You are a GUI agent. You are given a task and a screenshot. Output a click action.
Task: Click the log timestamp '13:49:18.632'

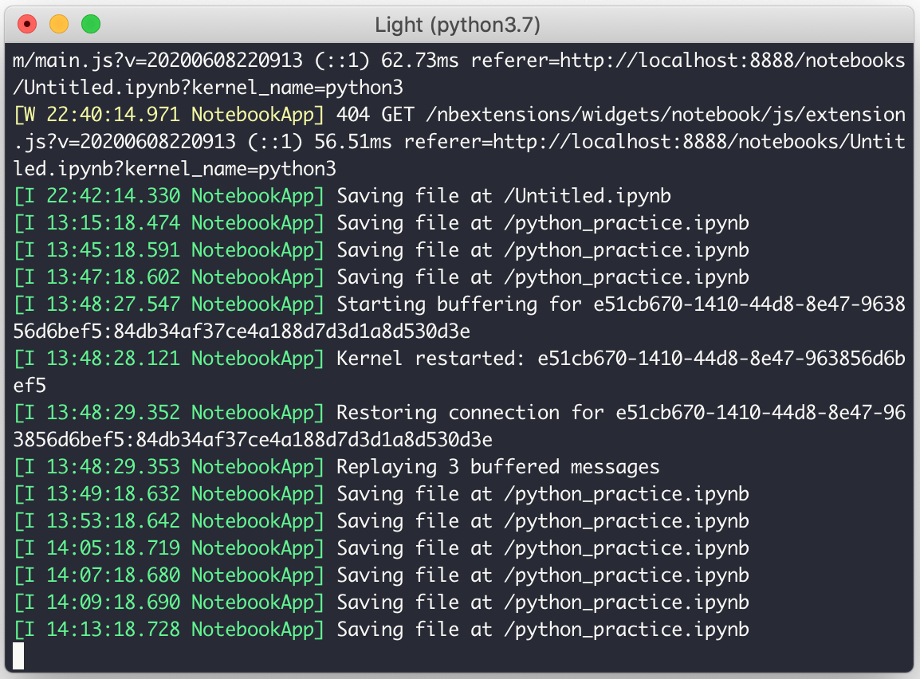point(113,494)
